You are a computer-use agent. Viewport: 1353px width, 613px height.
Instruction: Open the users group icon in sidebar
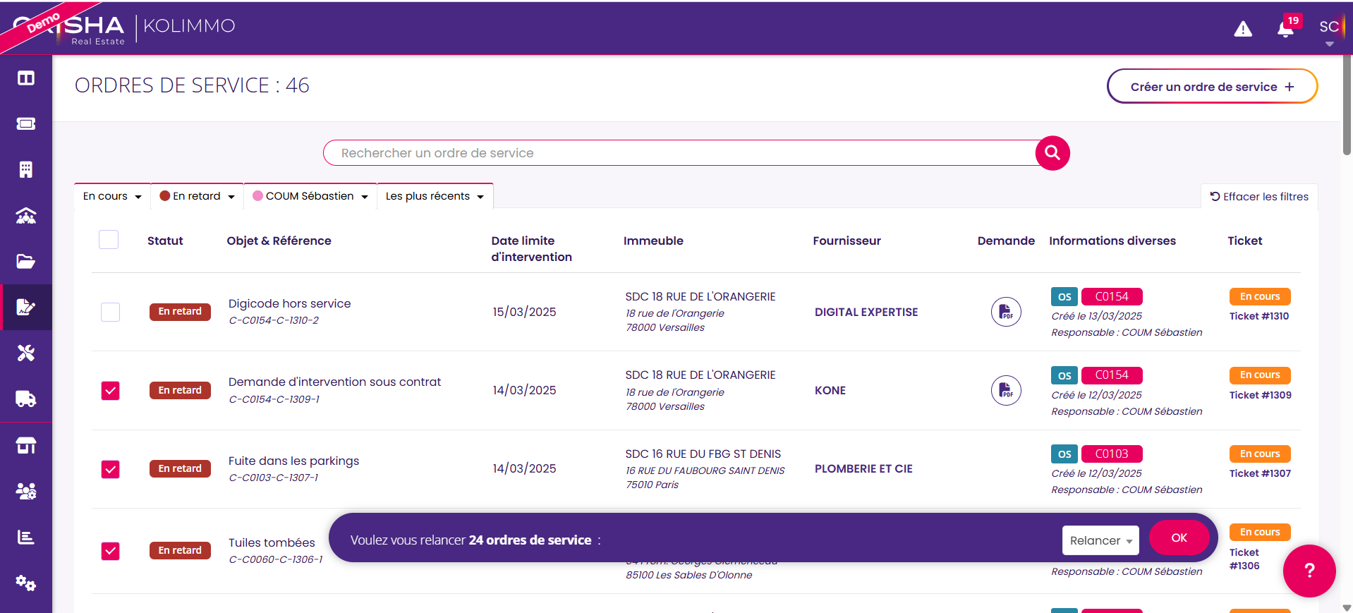[26, 491]
